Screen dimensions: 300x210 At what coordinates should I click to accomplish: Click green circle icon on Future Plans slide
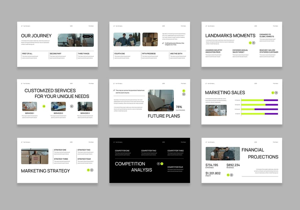click(184, 91)
